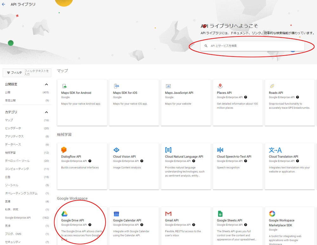The width and height of the screenshot is (317, 245).
Task: Select the デベロッパー ツール category filter
Action: click(27, 161)
